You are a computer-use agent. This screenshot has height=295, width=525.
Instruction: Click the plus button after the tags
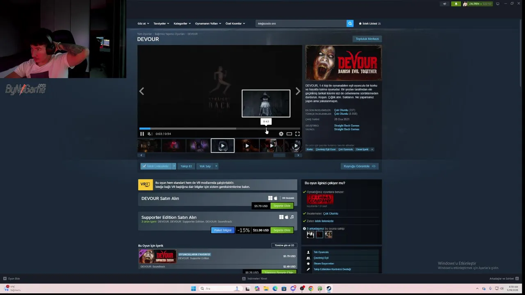coord(372,149)
